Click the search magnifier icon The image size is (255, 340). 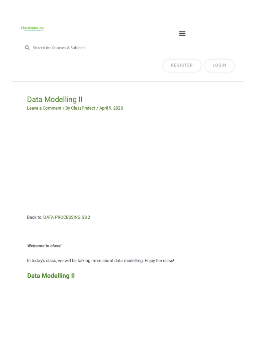pyautogui.click(x=27, y=48)
